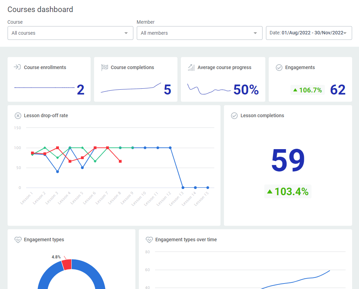Image resolution: width=359 pixels, height=289 pixels.
Task: Click the Lesson completions checkmark icon
Action: tap(234, 116)
